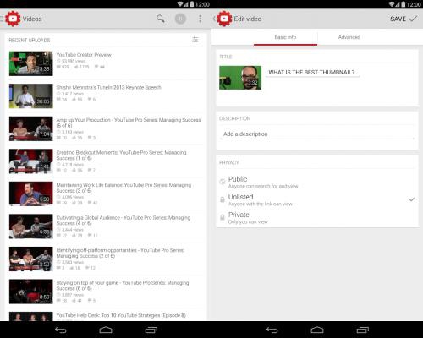Open the three-dot overflow menu
The height and width of the screenshot is (338, 423).
[201, 19]
